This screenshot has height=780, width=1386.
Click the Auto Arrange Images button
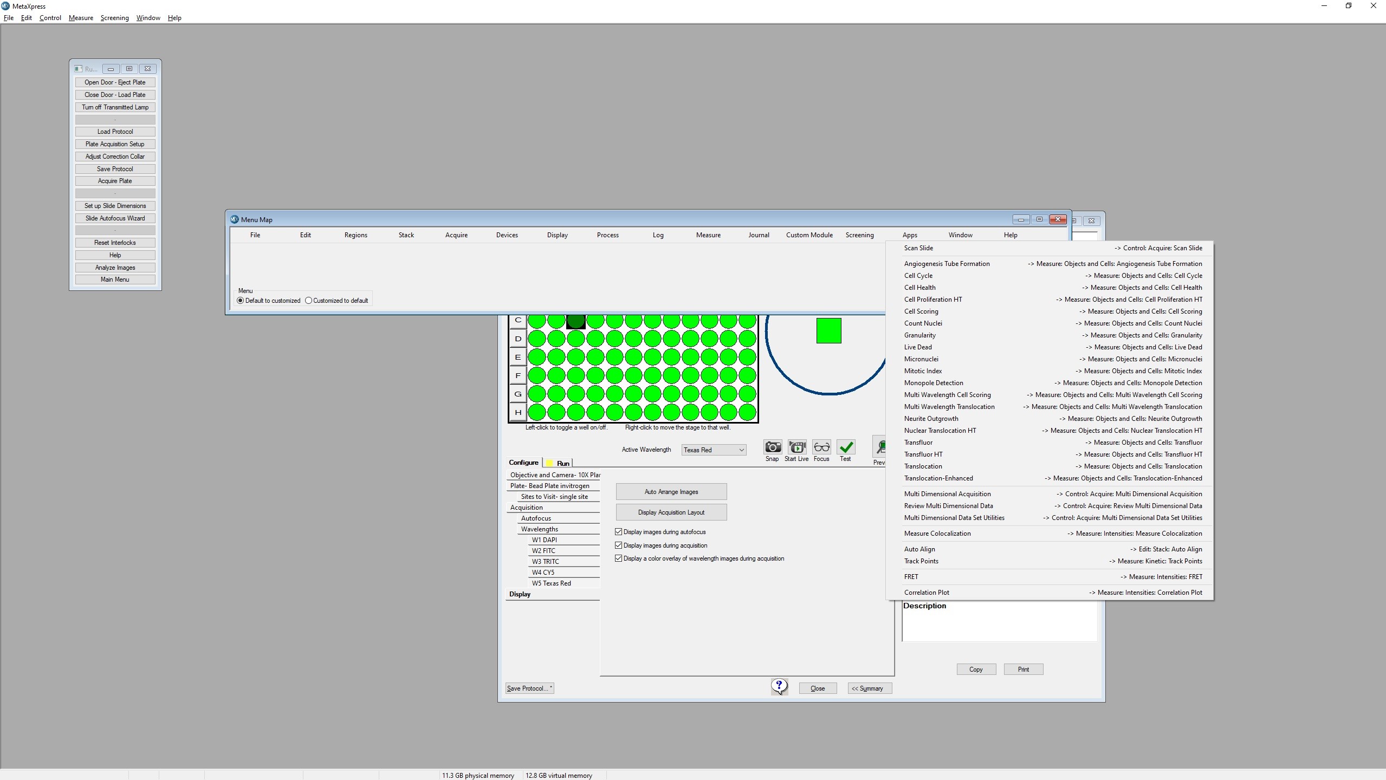click(671, 492)
